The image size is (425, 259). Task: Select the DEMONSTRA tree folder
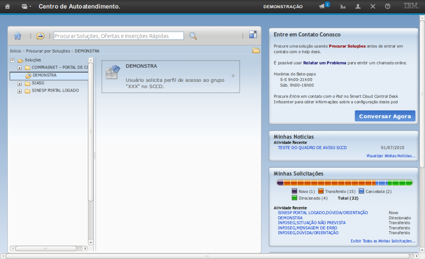click(x=44, y=76)
